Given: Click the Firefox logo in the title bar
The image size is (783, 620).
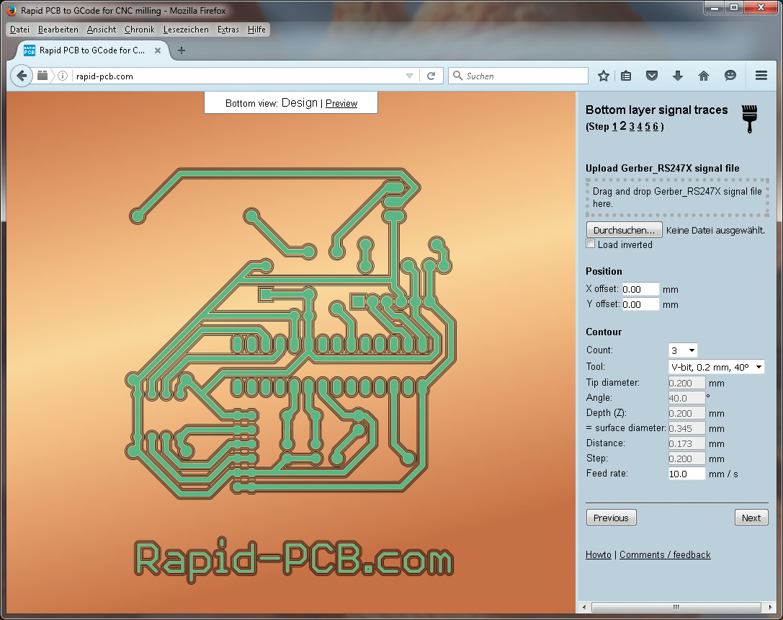Looking at the screenshot, I should click(12, 10).
